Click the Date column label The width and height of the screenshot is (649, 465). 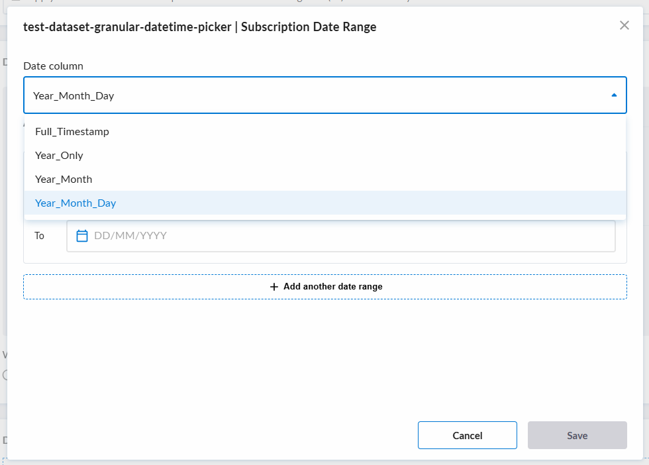(x=54, y=66)
